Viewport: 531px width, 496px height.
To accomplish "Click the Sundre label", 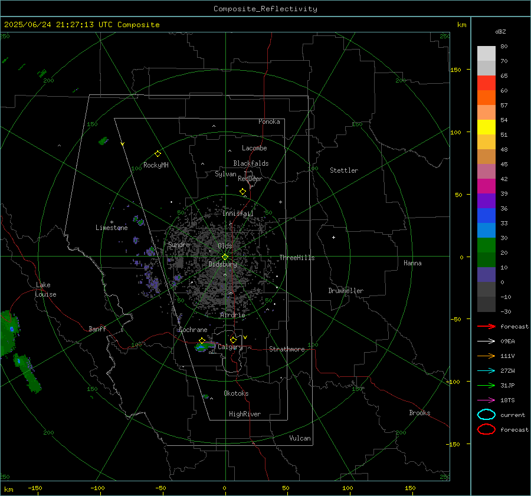I will [x=179, y=244].
